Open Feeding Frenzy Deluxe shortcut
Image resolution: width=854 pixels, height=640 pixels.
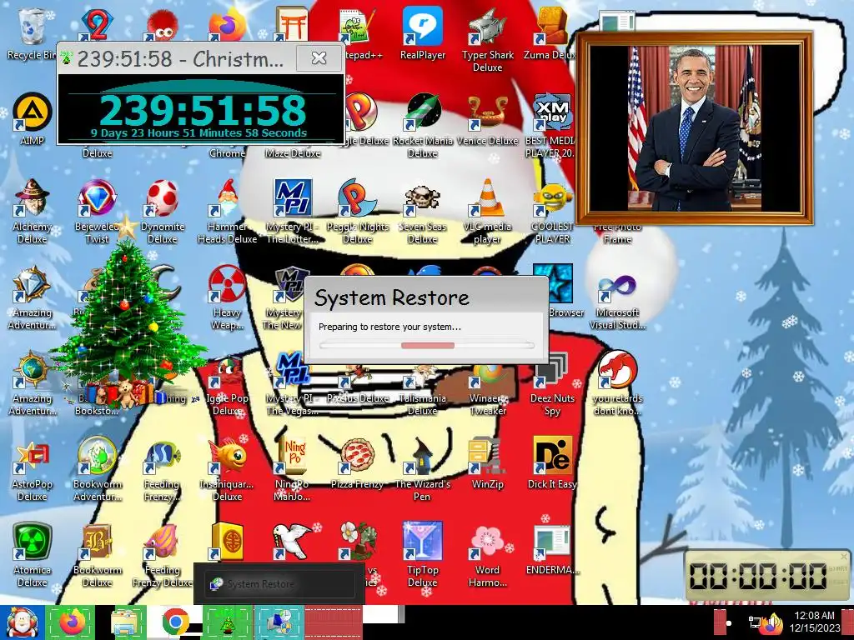click(163, 555)
